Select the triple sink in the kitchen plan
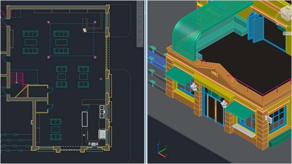292x164 pixels. tap(102, 112)
